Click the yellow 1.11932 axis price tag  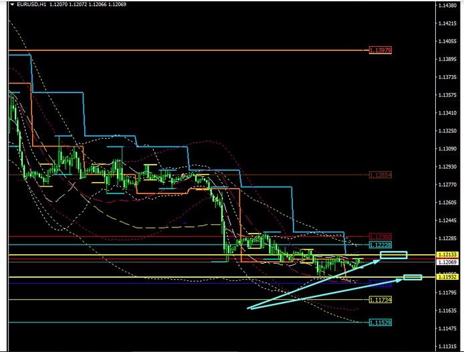point(446,276)
